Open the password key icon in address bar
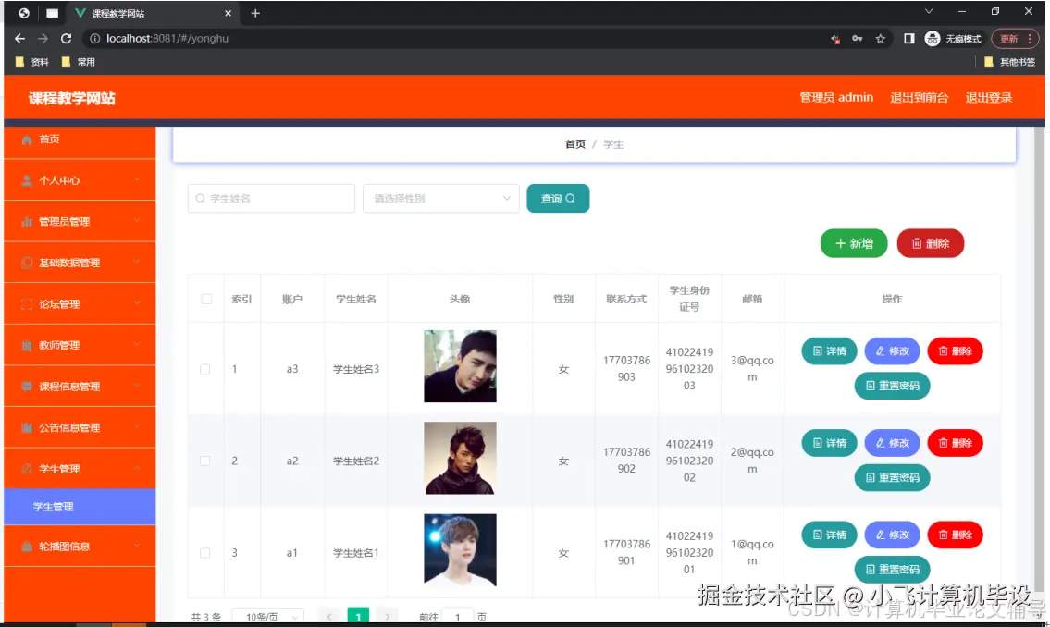 pos(858,39)
